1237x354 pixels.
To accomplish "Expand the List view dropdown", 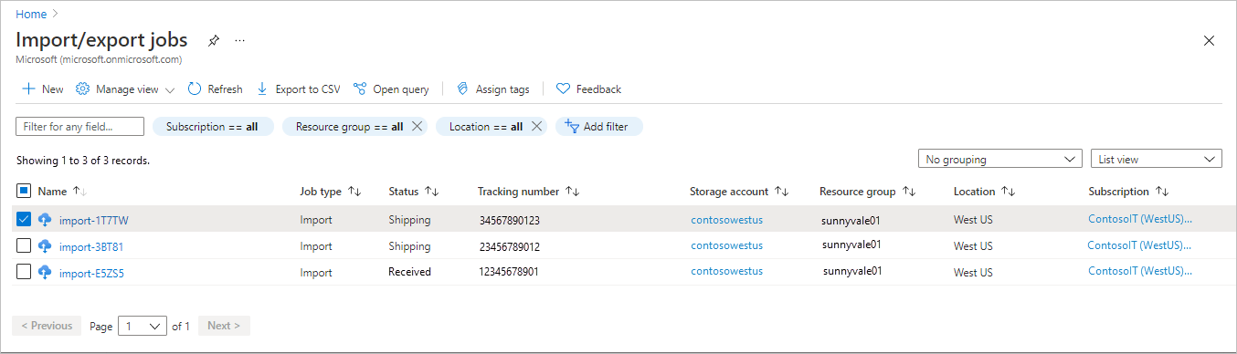I will coord(1157,159).
